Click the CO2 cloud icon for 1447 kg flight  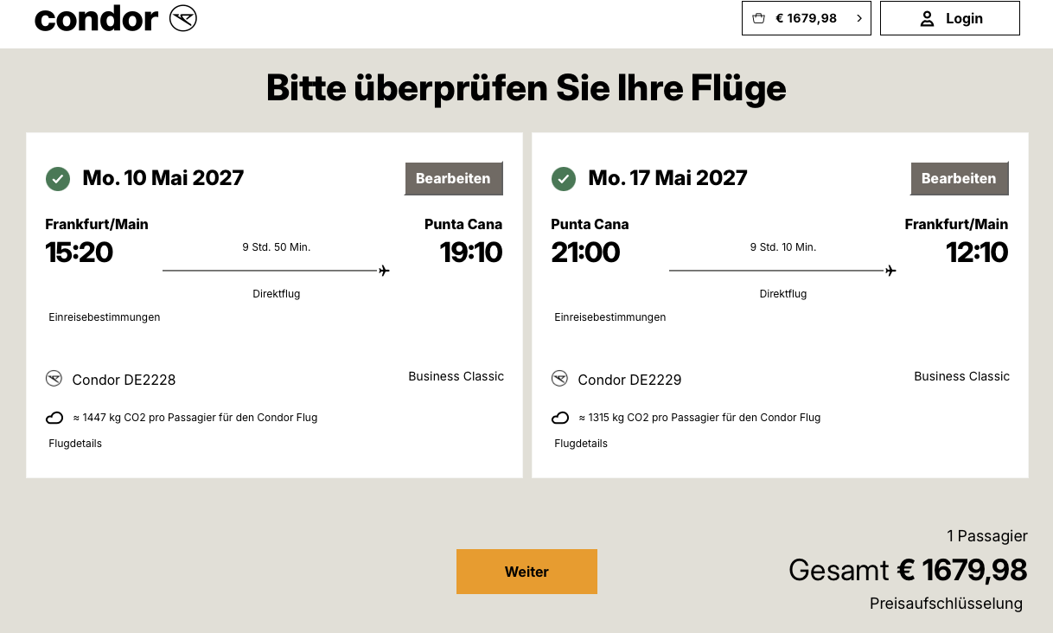click(x=54, y=419)
